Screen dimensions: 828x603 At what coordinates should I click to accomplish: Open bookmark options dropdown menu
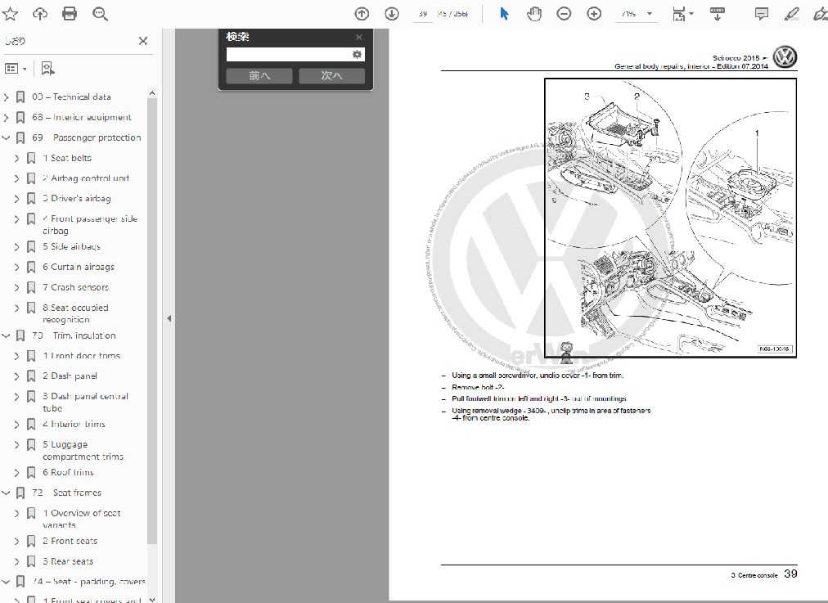[16, 69]
